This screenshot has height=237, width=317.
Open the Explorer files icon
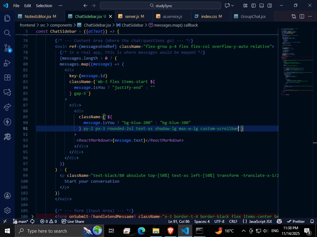click(7, 18)
